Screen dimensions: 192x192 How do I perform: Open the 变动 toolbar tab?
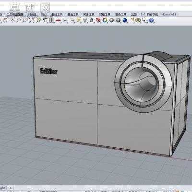[44, 14]
